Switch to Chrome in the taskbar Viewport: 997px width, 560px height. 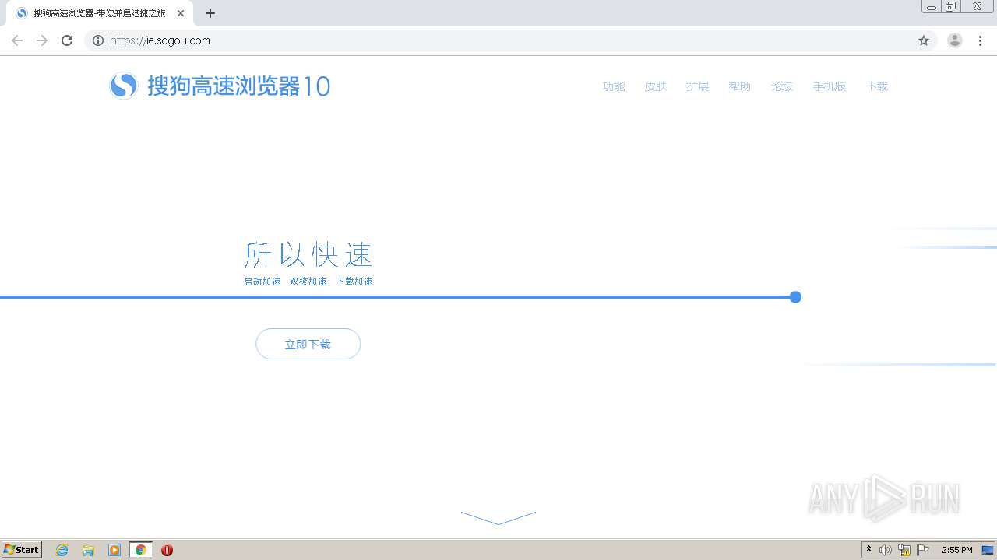(x=140, y=550)
